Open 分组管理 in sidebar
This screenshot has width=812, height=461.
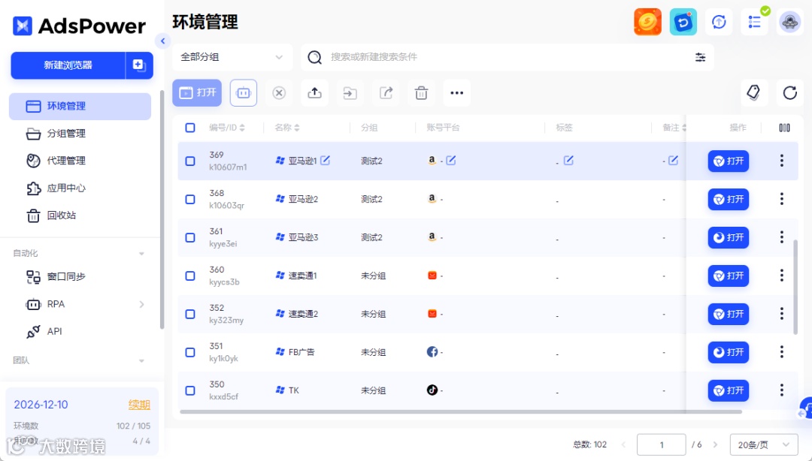80,134
